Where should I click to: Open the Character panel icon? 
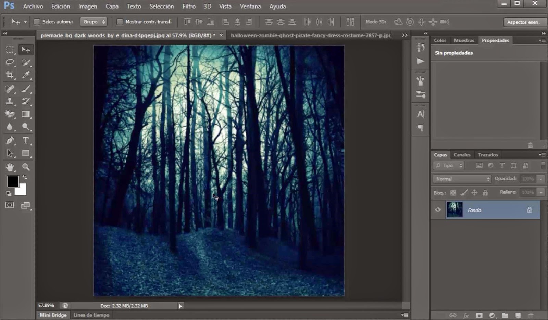pyautogui.click(x=421, y=114)
